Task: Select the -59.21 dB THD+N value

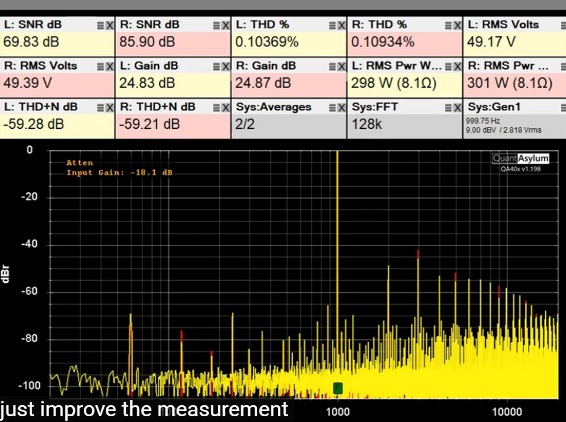Action: click(150, 124)
